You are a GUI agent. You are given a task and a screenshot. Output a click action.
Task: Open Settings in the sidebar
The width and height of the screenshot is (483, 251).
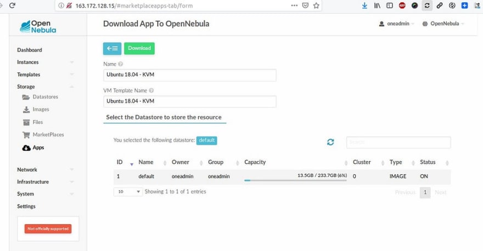point(26,207)
